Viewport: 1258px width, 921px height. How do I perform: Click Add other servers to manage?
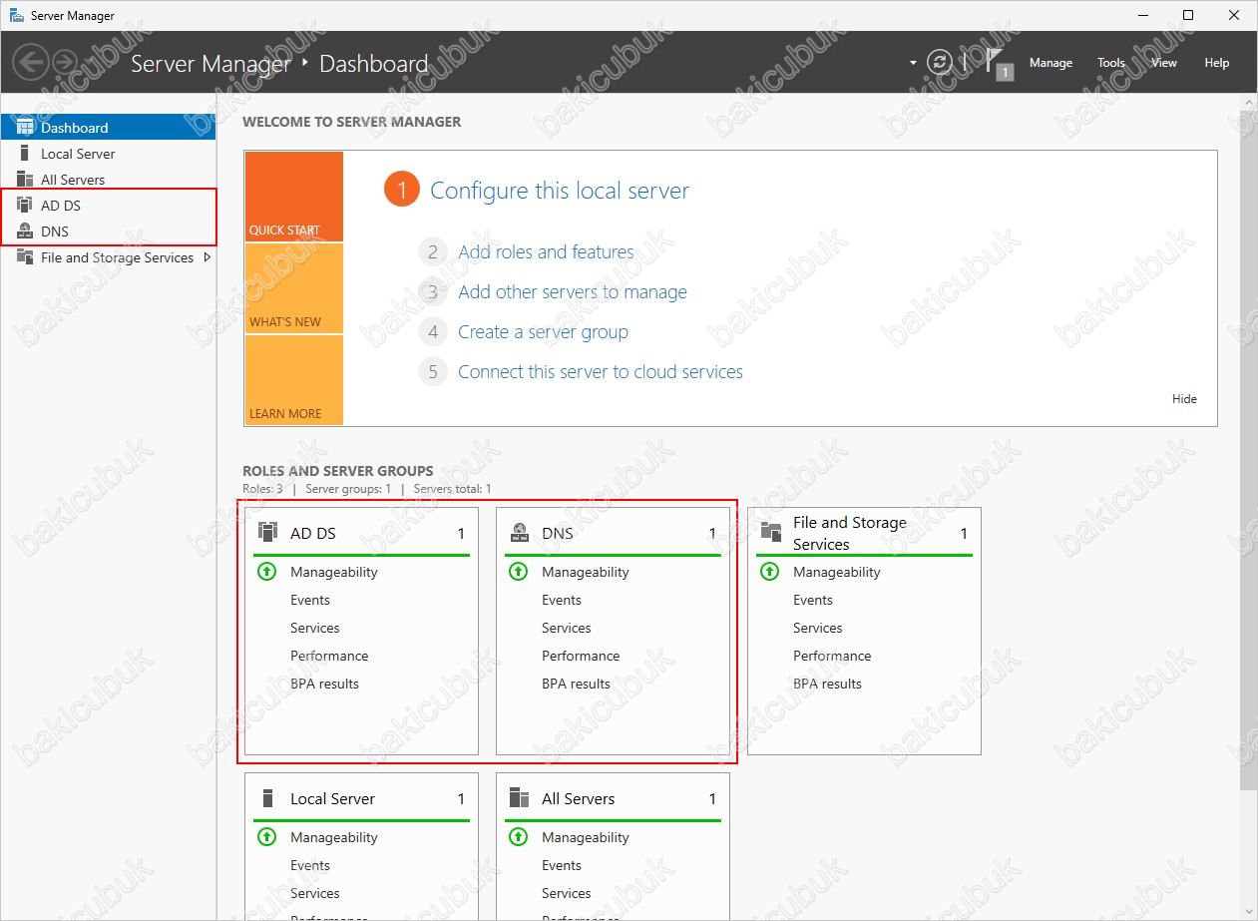573,292
